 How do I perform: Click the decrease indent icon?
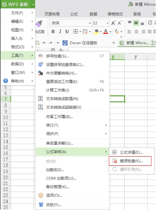150,23
